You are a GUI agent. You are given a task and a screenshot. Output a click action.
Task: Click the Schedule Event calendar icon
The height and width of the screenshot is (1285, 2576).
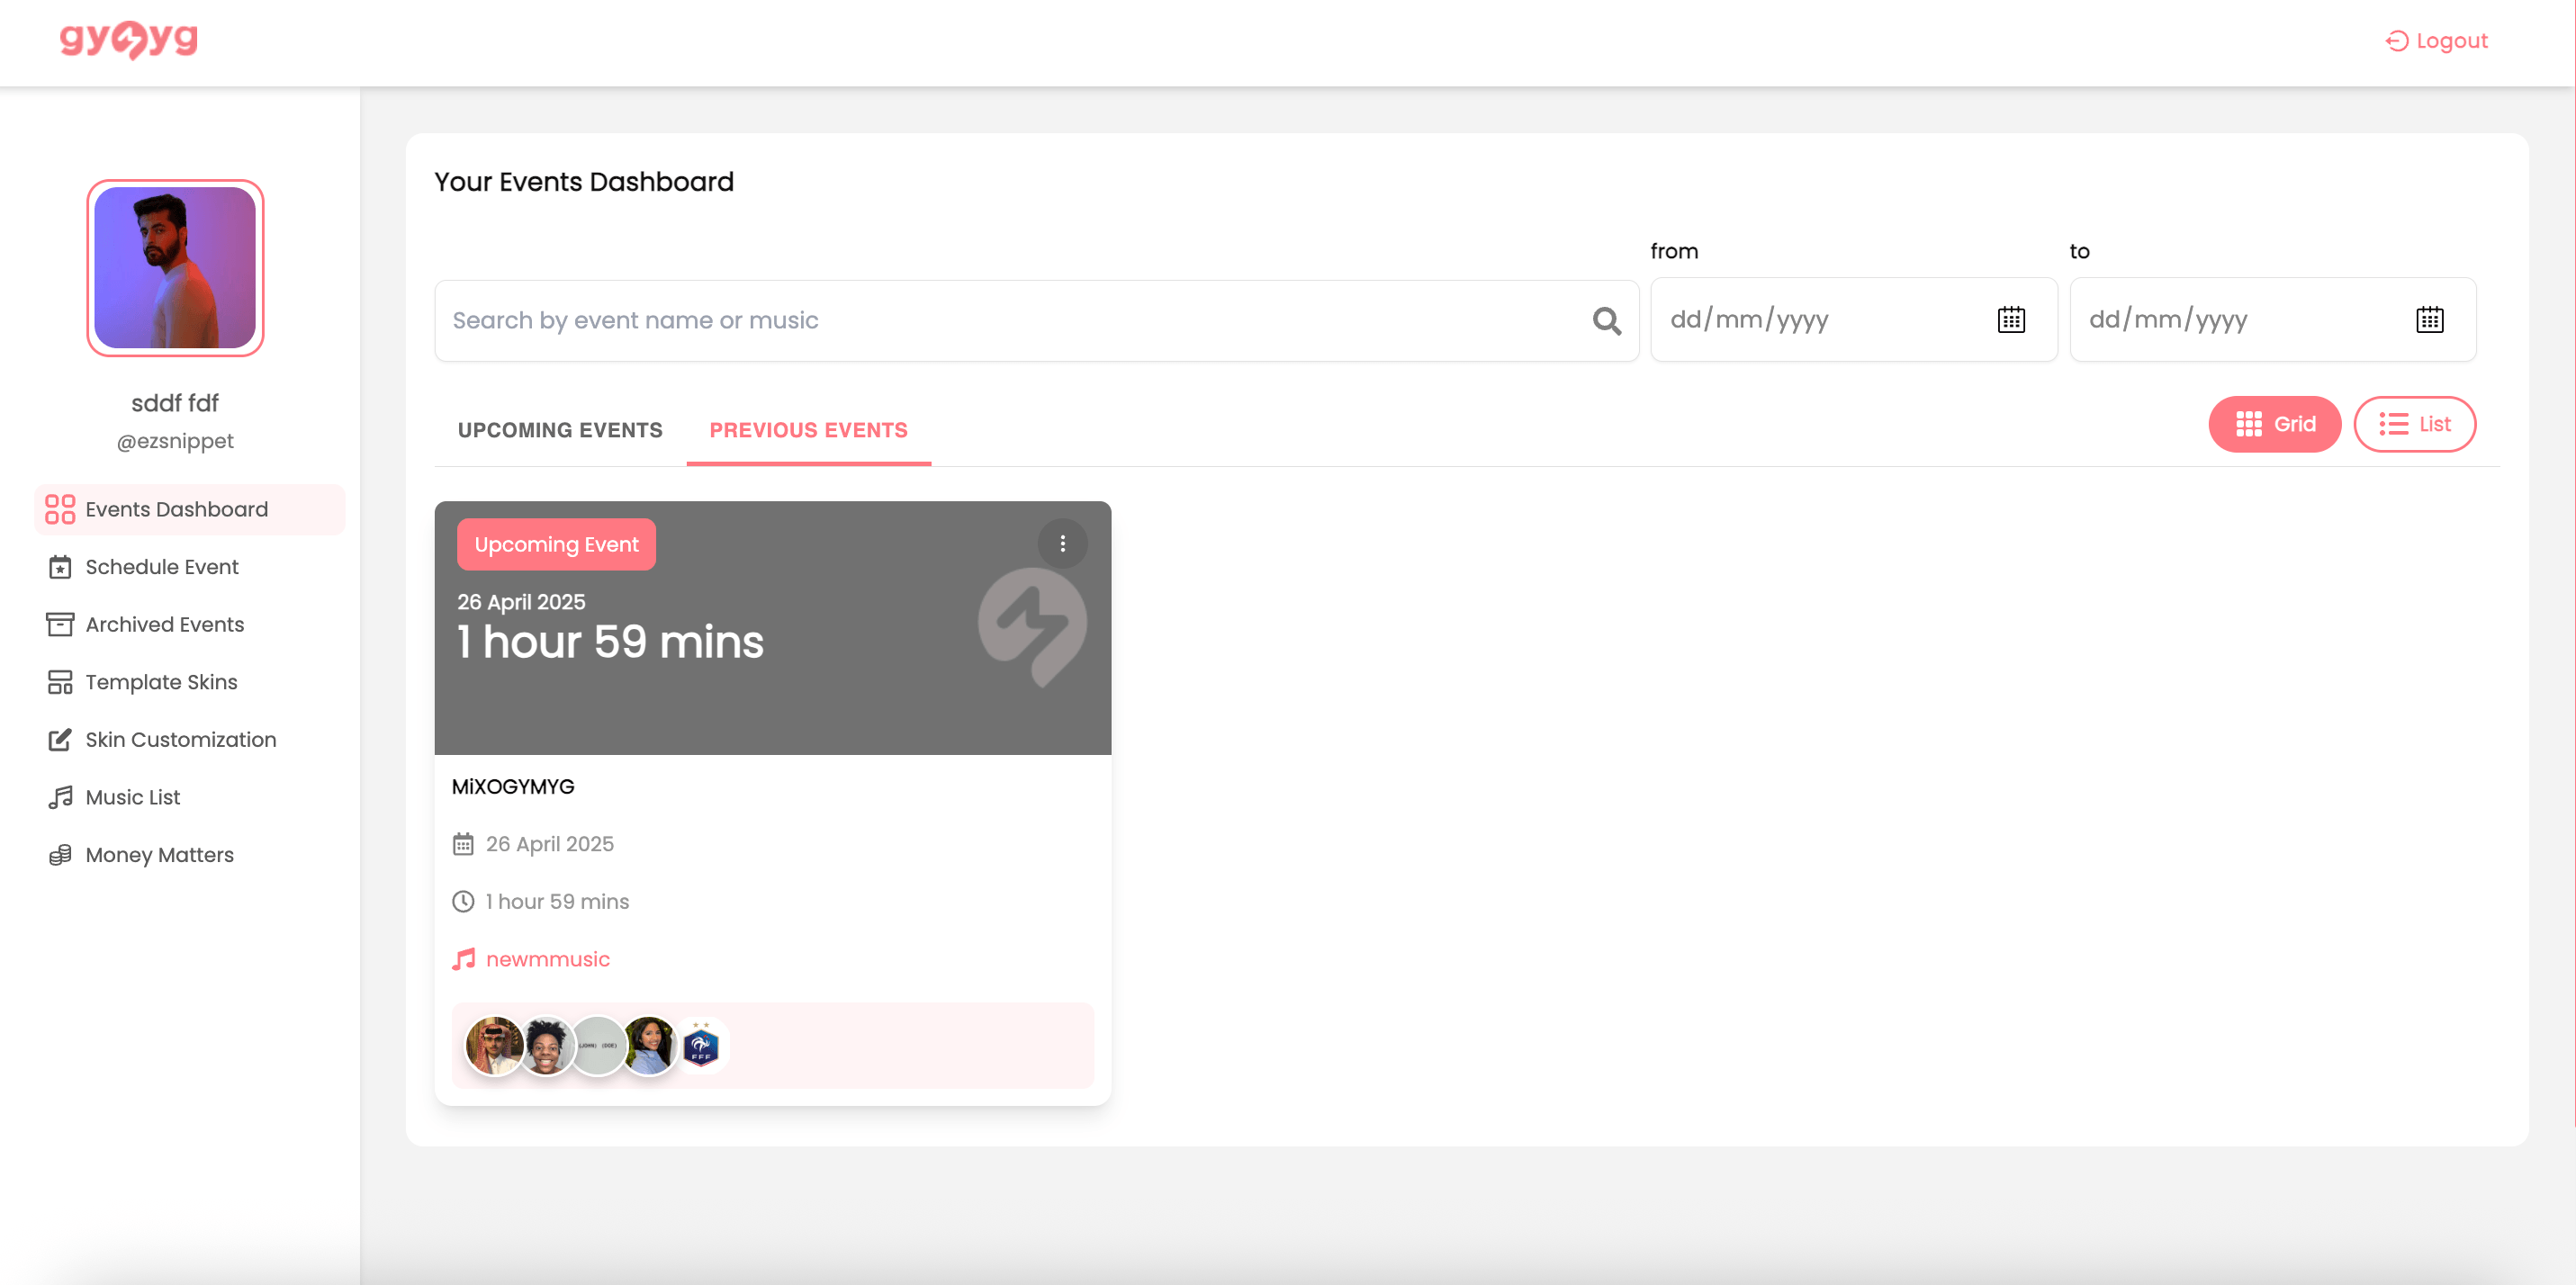(60, 566)
